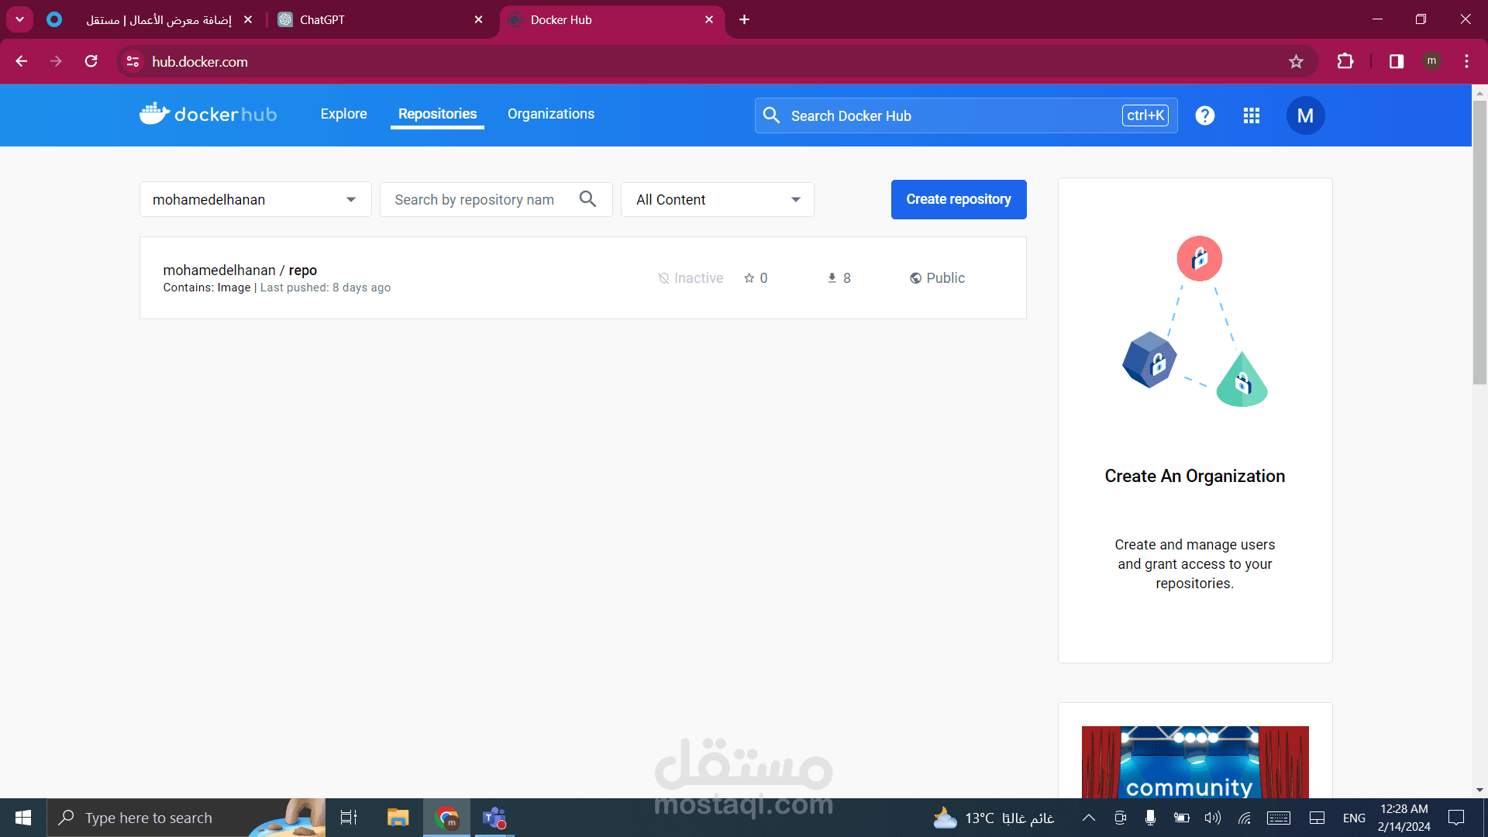This screenshot has width=1488, height=837.
Task: Click the Windows taskbar search box
Action: click(x=186, y=818)
